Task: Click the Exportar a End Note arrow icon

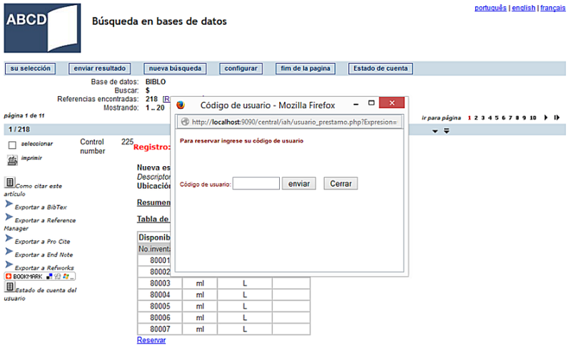Action: point(9,253)
